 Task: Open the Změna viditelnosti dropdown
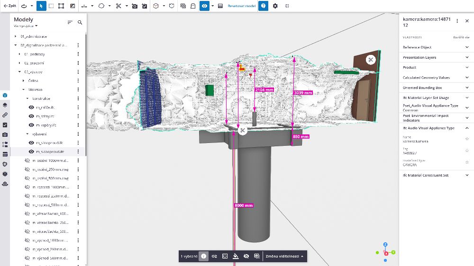[284, 256]
